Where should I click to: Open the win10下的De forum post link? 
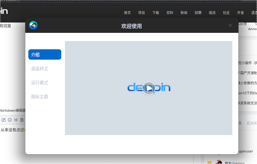pyautogui.click(x=248, y=93)
